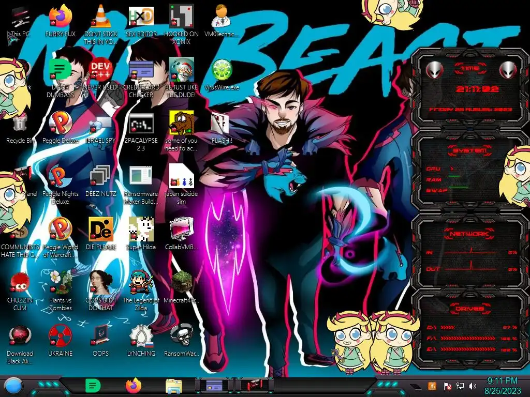
Task: Click the left alien head gadget icon
Action: (x=434, y=70)
